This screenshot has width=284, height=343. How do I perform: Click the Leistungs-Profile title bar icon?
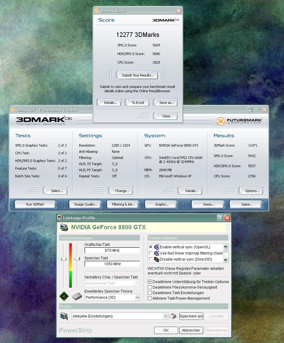tap(60, 217)
